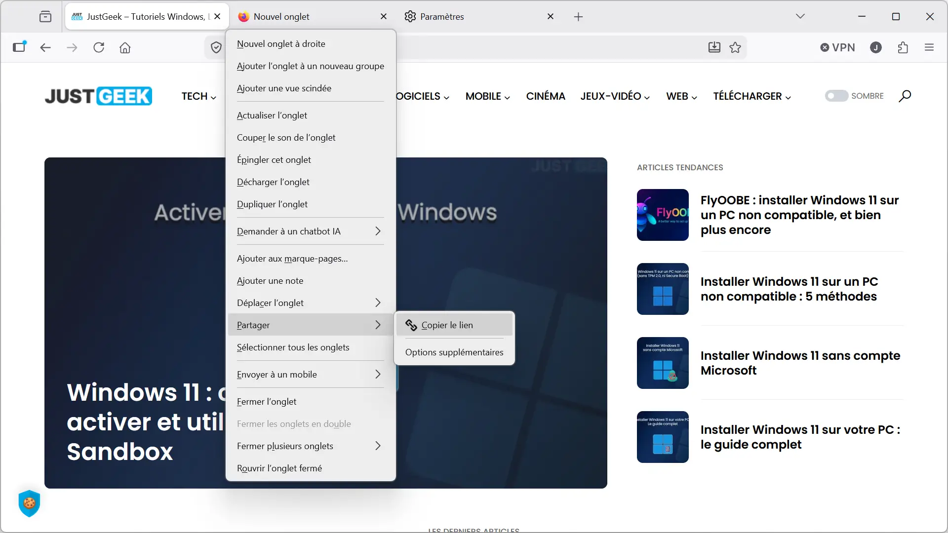
Task: Click the chain icon beside Copier le lien
Action: pyautogui.click(x=411, y=325)
